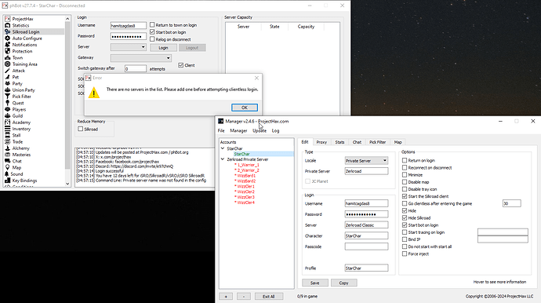Click the phBot sidebar scrollbar down arrow
The image size is (541, 303).
(x=67, y=184)
